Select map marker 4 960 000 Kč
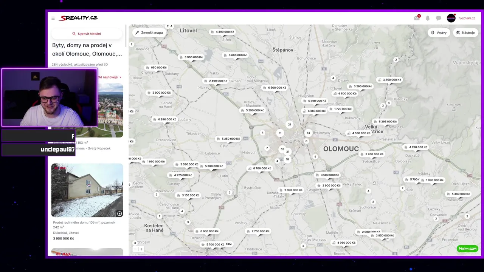 point(344,243)
